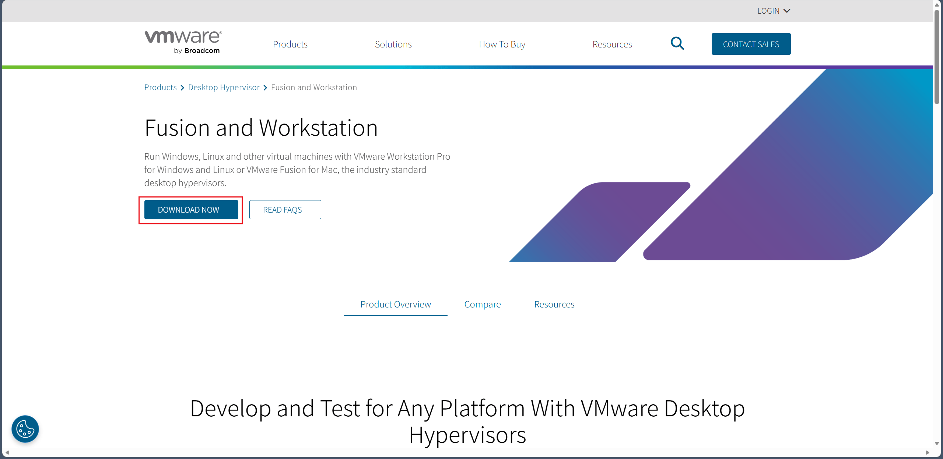Open the Products navigation menu
The width and height of the screenshot is (943, 459).
pyautogui.click(x=290, y=44)
